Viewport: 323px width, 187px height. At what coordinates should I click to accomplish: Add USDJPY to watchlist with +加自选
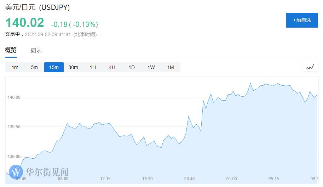tap(302, 20)
